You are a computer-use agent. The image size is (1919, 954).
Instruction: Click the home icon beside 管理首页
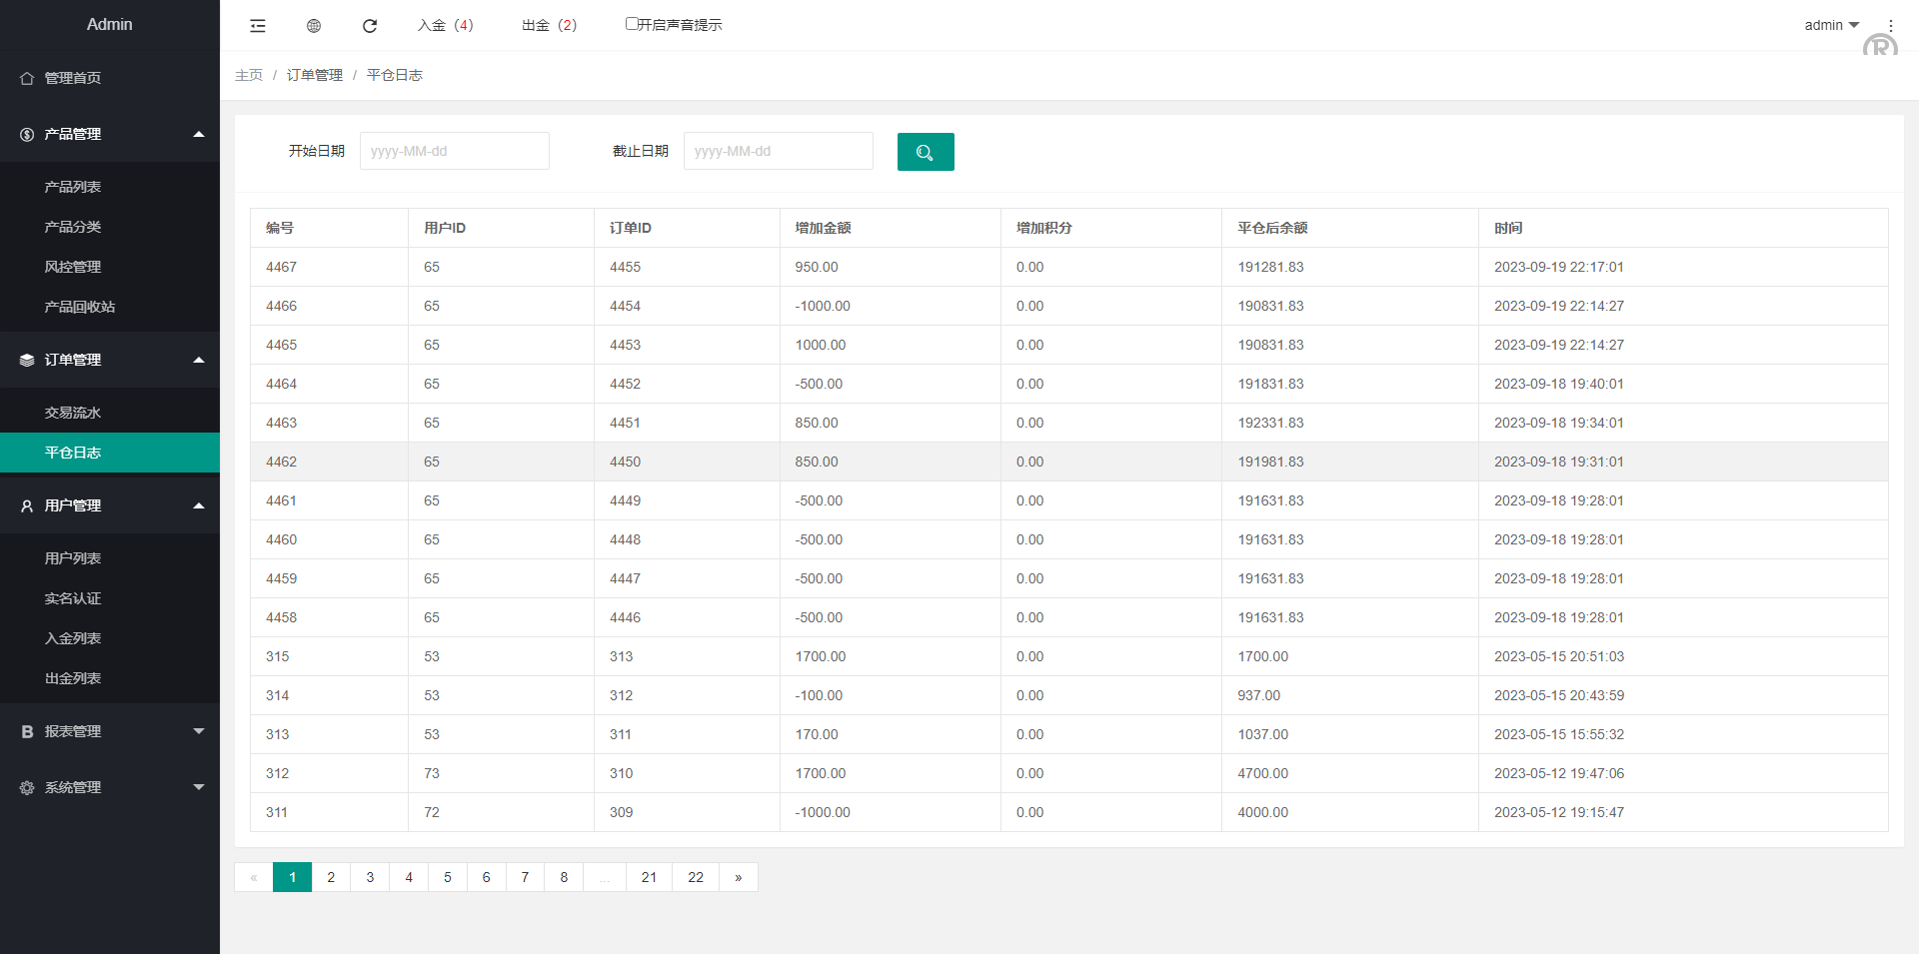tap(27, 78)
